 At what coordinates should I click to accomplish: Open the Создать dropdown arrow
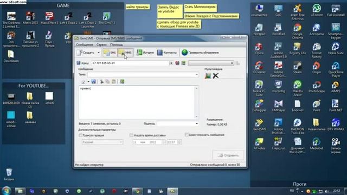[99, 53]
